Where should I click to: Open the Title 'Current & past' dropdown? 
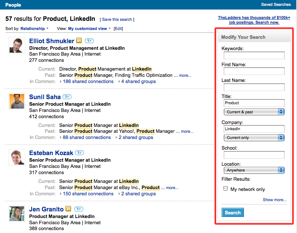click(x=254, y=112)
